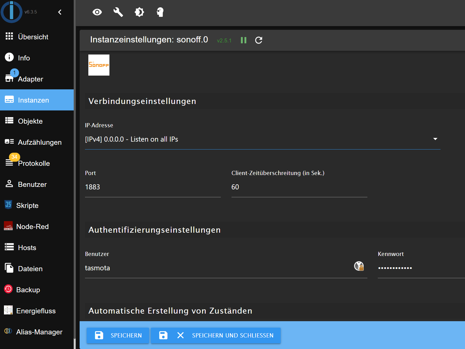Click the Übersicht grid icon
This screenshot has height=349, width=465.
(x=9, y=36)
